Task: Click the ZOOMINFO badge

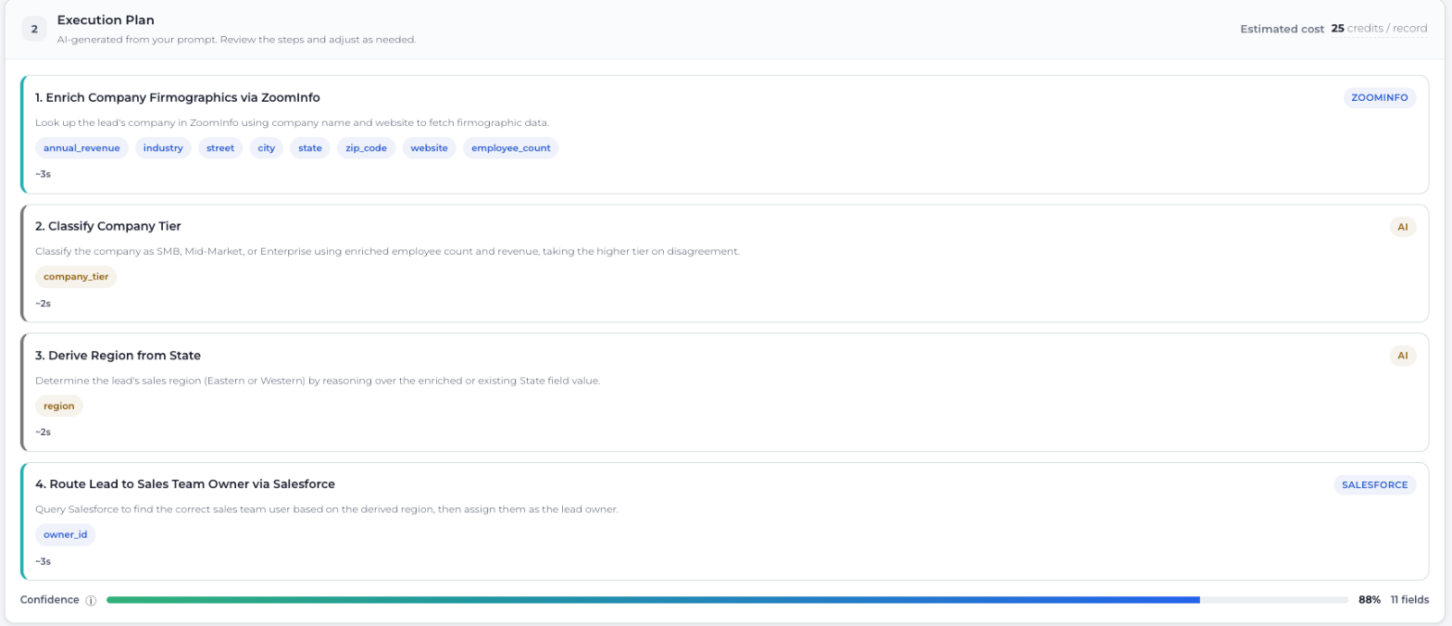Action: point(1380,97)
